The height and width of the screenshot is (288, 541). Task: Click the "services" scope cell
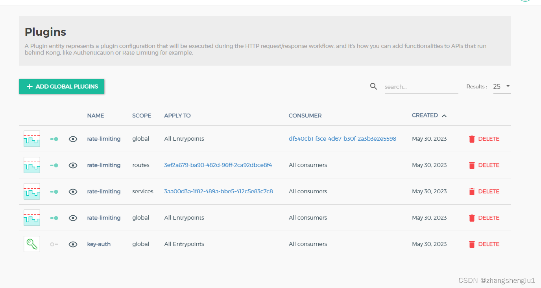pyautogui.click(x=143, y=191)
